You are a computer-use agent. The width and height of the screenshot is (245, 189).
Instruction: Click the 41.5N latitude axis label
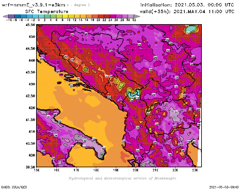coord(30,120)
